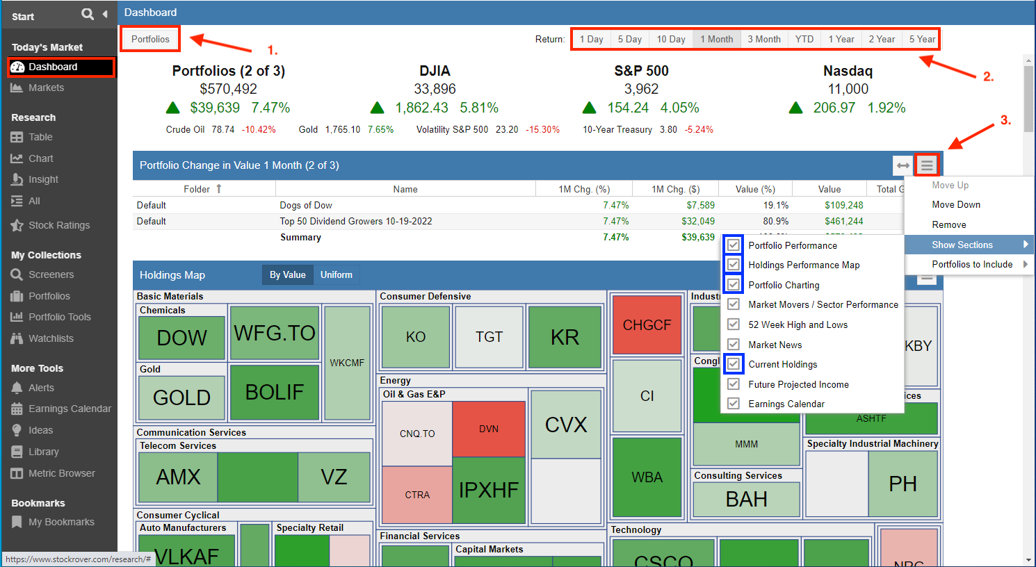Open the Dashboard gauge icon item
Image resolution: width=1036 pixels, height=567 pixels.
point(17,67)
